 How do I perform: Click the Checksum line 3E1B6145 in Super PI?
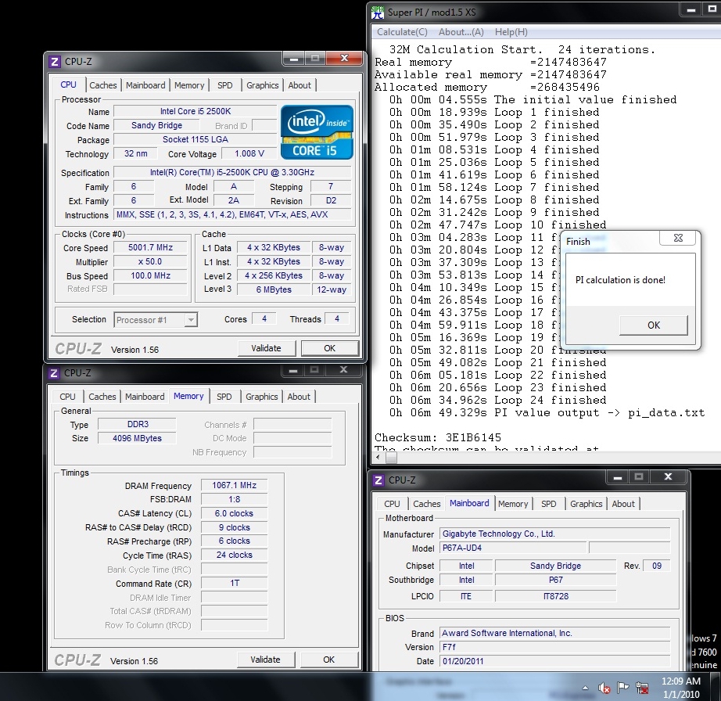(x=438, y=437)
